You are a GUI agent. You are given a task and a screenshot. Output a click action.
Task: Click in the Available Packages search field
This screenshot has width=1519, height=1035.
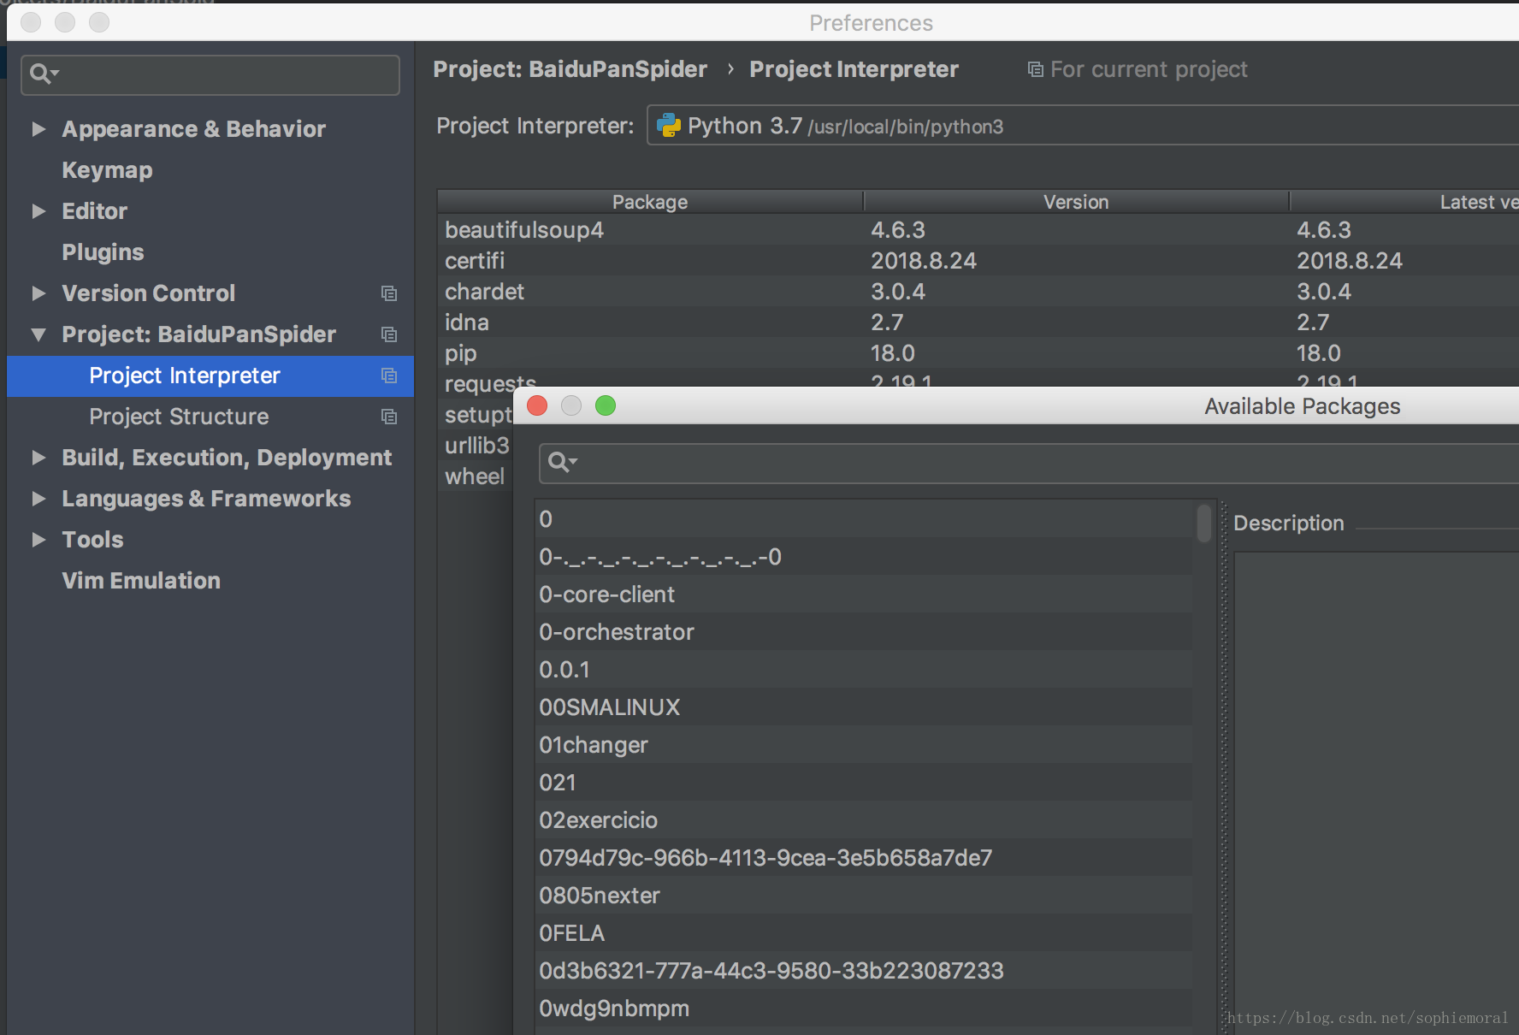coord(1029,463)
